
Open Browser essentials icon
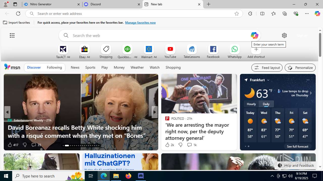click(x=296, y=14)
